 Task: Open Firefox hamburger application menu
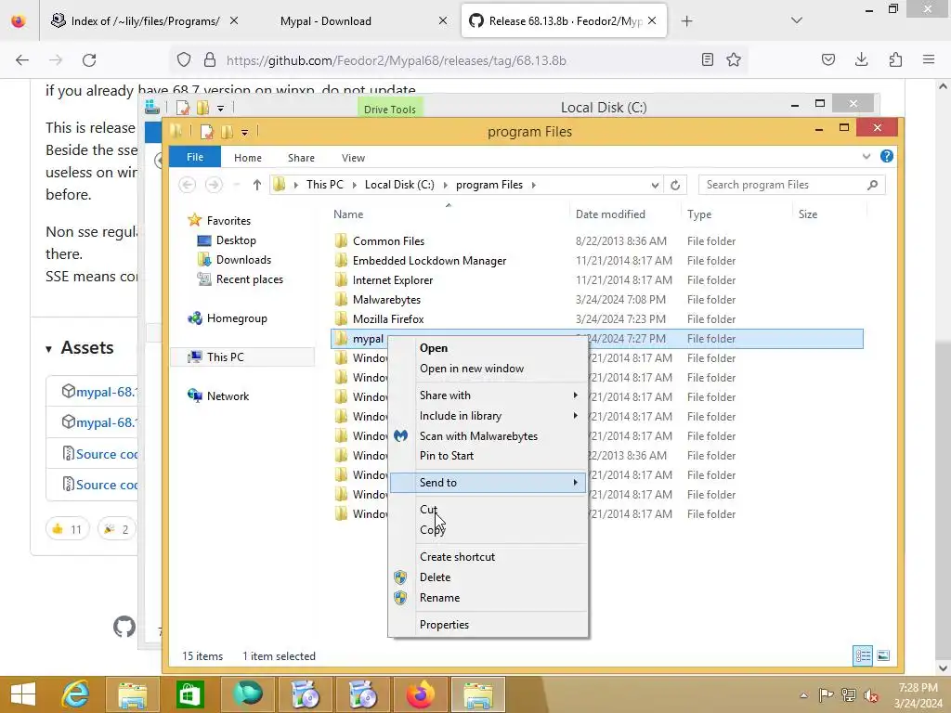tap(929, 60)
